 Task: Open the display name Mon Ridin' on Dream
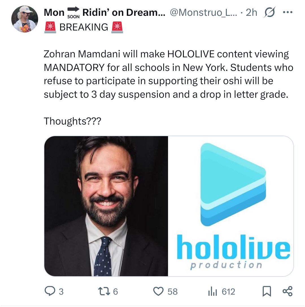coord(104,12)
